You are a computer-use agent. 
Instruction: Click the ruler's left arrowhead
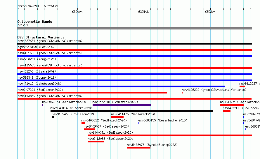coord(18,9)
